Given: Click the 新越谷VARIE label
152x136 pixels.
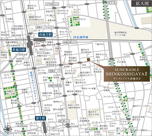Looking at the screenshot, I should [x=27, y=64].
